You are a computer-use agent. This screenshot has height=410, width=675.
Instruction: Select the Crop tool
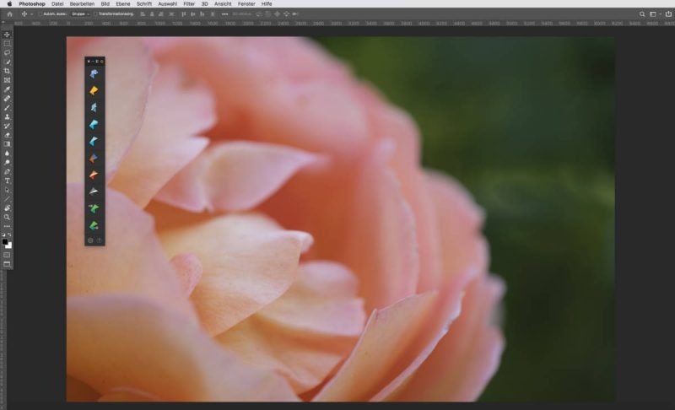coord(7,71)
